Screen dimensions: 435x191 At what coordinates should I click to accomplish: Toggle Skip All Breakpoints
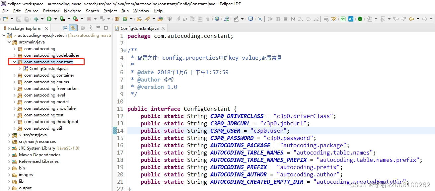[x=260, y=19]
